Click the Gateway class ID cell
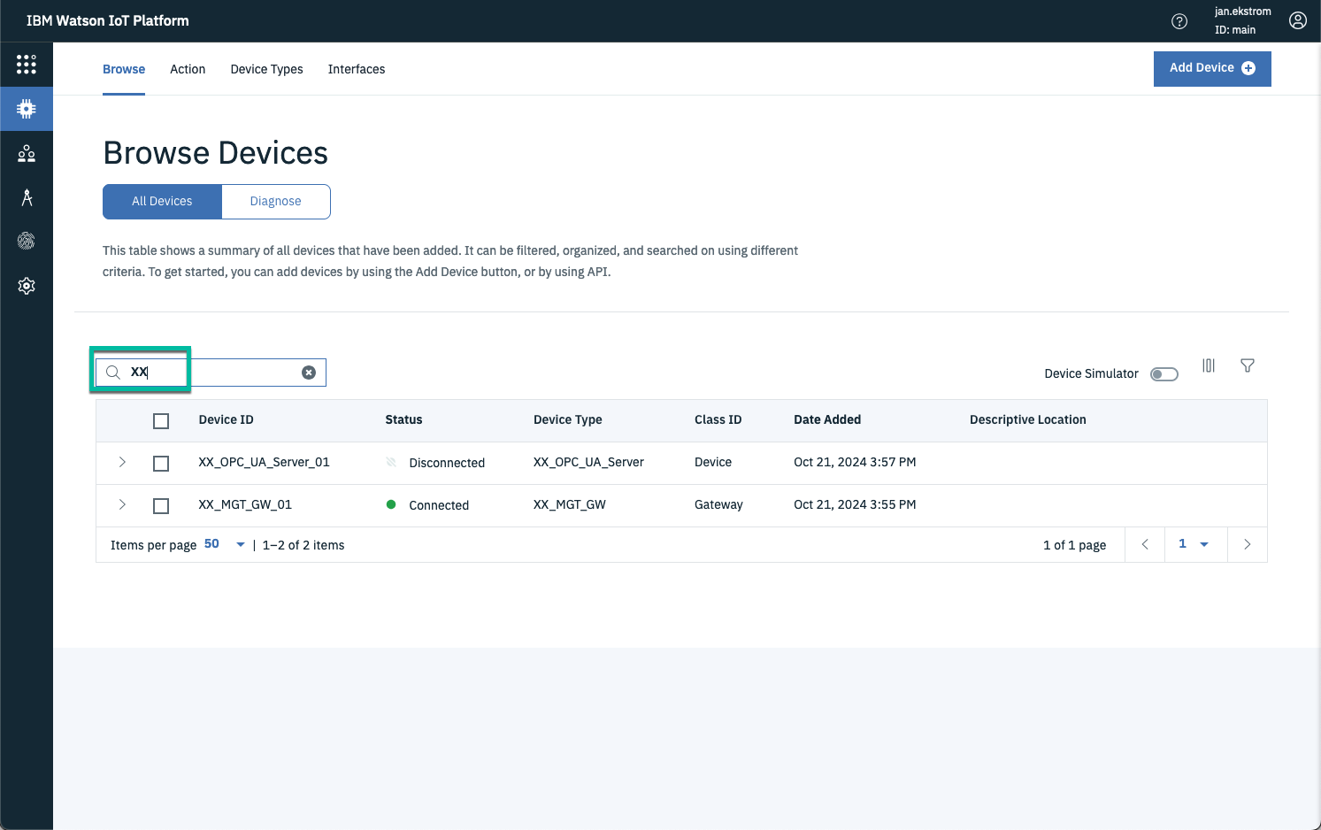The image size is (1321, 830). [718, 504]
